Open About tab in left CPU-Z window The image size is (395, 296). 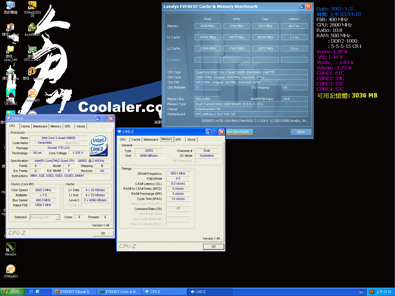point(81,126)
